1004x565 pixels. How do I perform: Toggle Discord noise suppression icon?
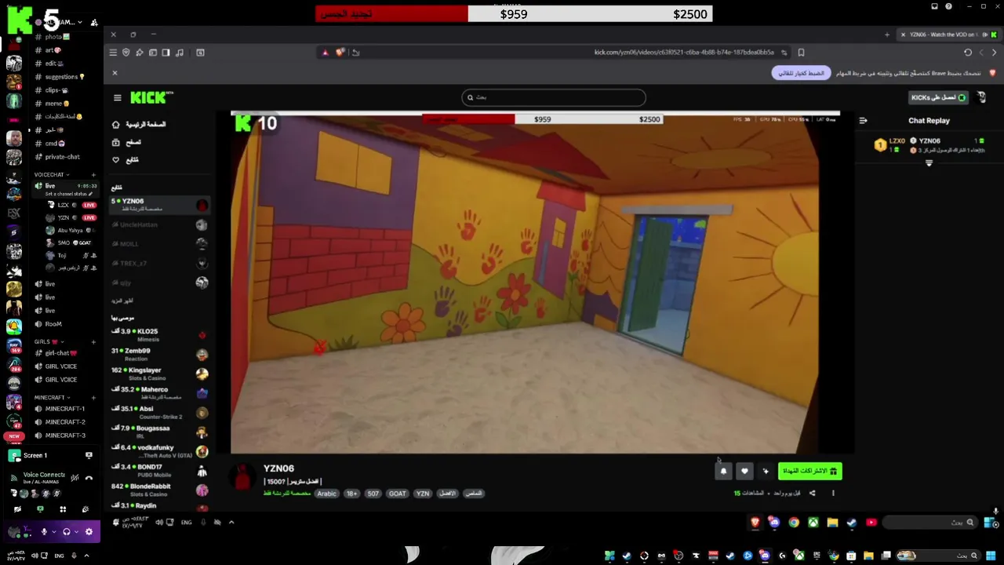(75, 477)
